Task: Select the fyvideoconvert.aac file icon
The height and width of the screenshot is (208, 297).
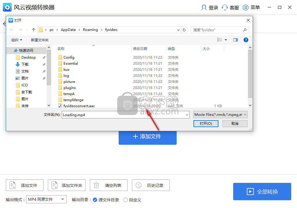Action: click(x=60, y=106)
